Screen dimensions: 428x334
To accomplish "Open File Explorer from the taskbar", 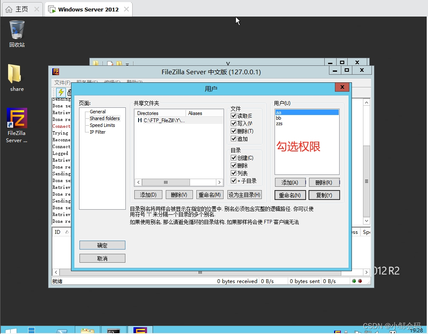I will click(x=88, y=331).
